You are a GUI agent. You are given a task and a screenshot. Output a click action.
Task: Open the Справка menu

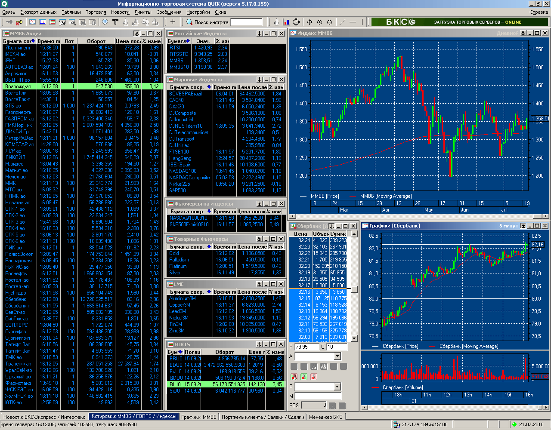coord(539,12)
